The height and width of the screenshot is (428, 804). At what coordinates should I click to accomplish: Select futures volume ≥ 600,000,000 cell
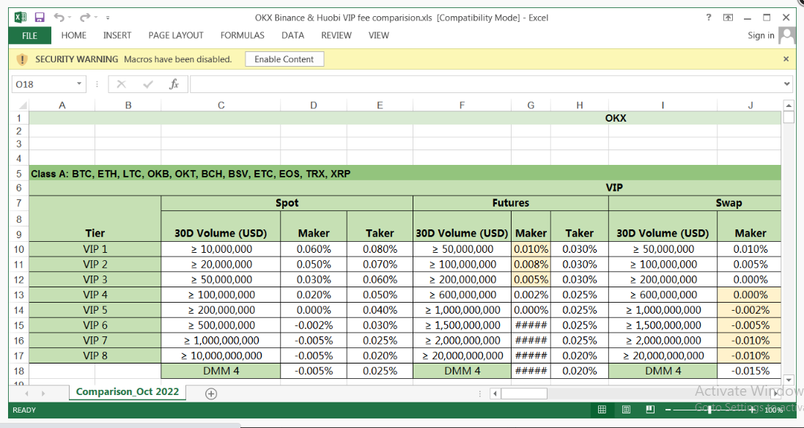[462, 295]
